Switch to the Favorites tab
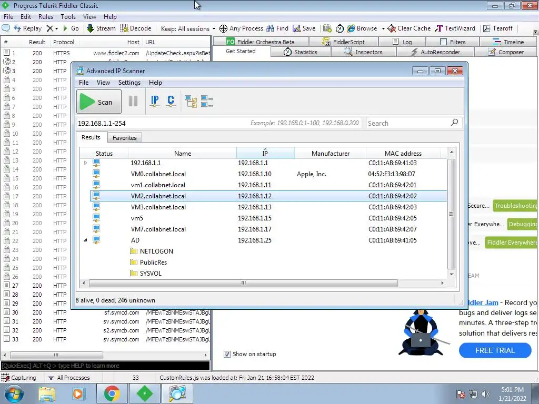 (x=124, y=137)
